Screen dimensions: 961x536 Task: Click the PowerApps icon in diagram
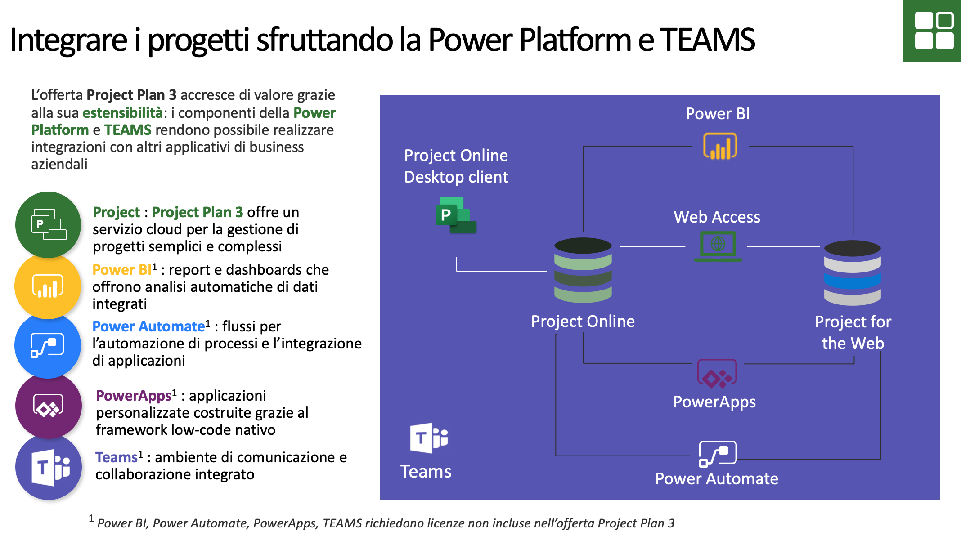click(x=717, y=374)
